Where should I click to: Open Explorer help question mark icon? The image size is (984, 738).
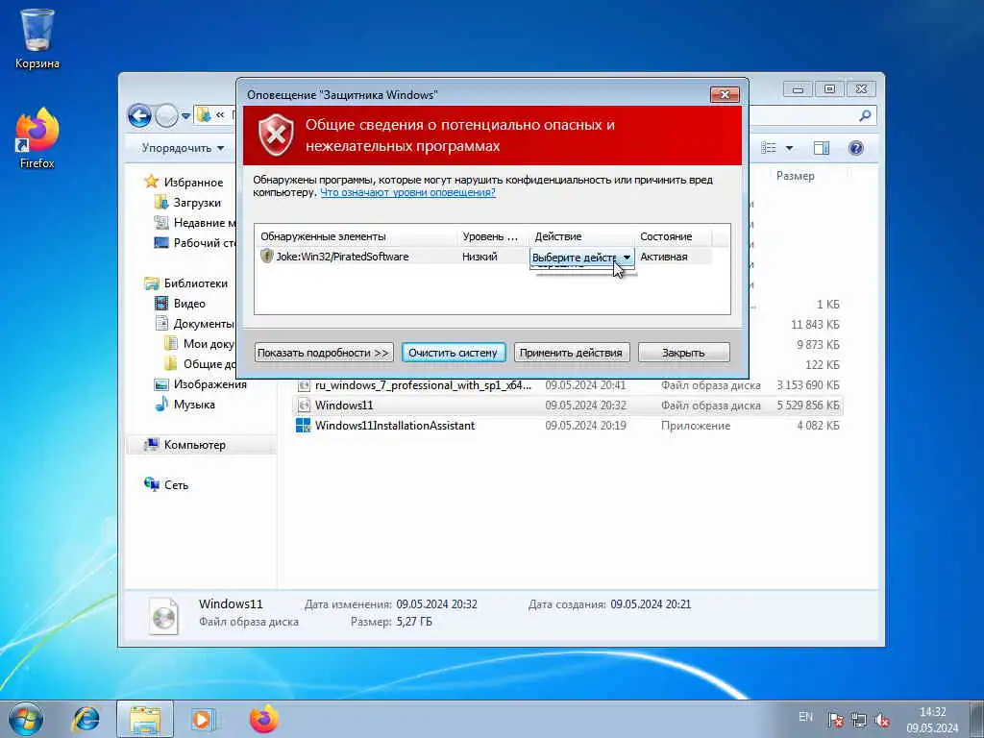856,148
